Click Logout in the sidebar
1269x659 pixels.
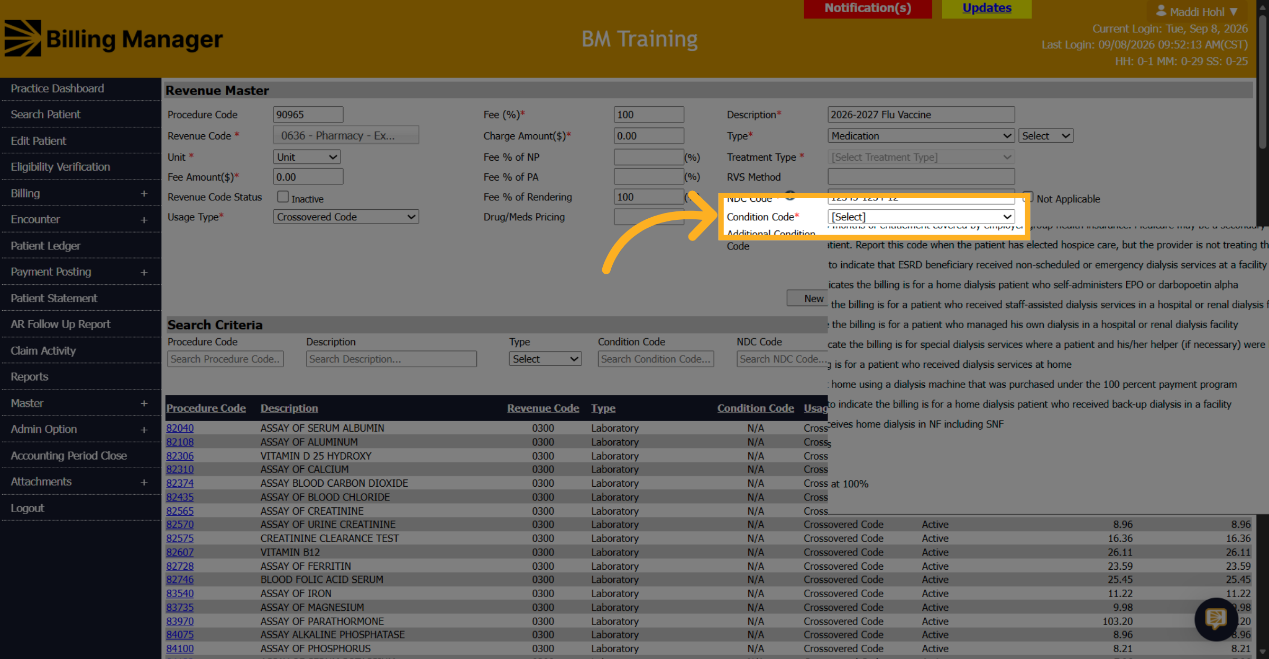click(x=27, y=508)
